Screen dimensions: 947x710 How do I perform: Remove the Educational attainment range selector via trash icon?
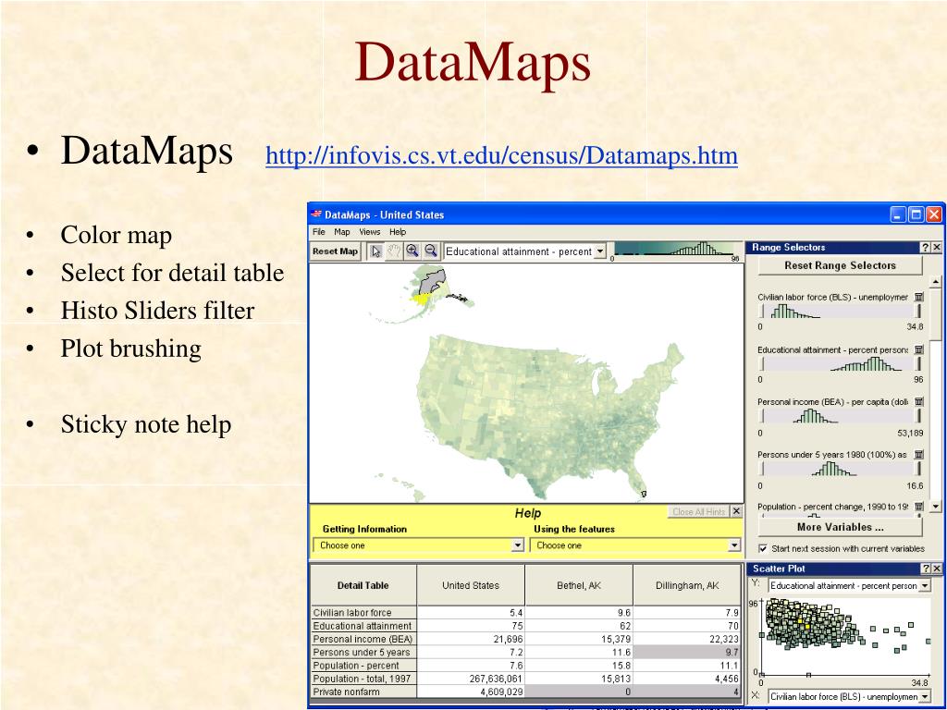coord(918,349)
